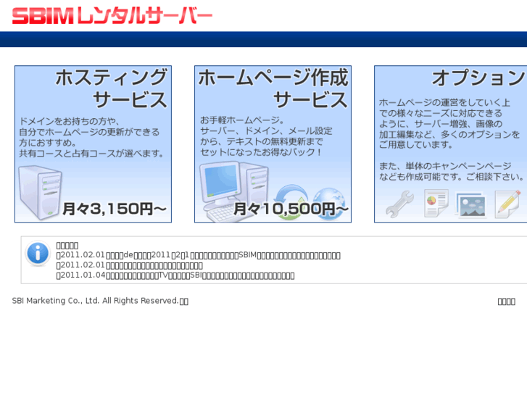The width and height of the screenshot is (527, 395).
Task: Open the ホスティングサービス banner
Action: pos(93,144)
